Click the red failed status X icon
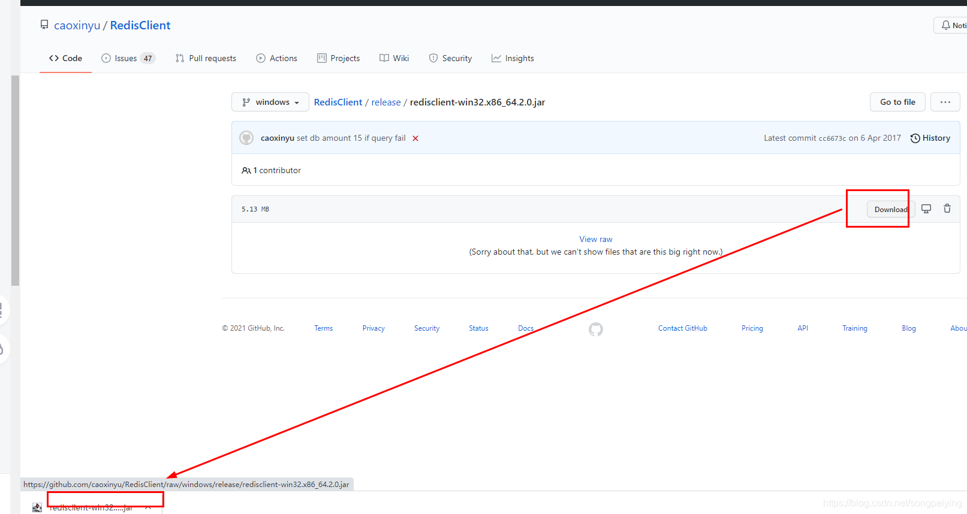Viewport: 967px width, 514px height. (415, 138)
